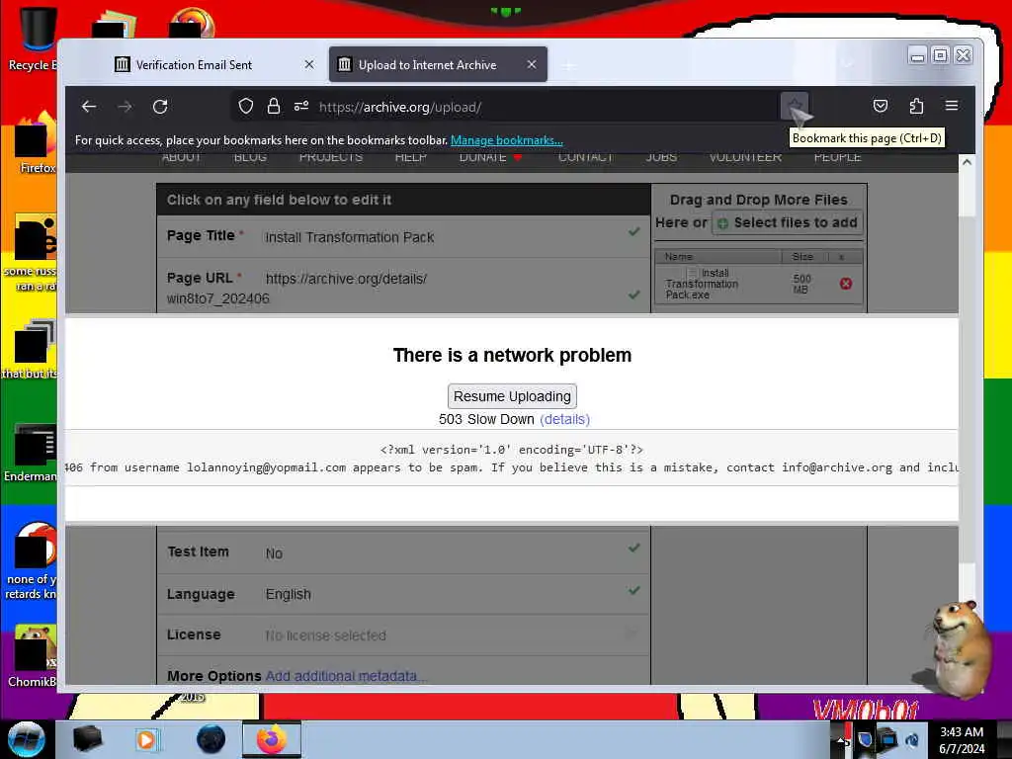The image size is (1012, 759).
Task: Open Firefox from the taskbar
Action: point(272,739)
